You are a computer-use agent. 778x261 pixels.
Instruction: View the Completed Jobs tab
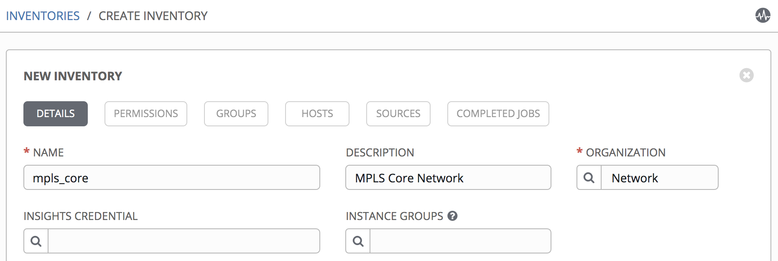pos(498,114)
